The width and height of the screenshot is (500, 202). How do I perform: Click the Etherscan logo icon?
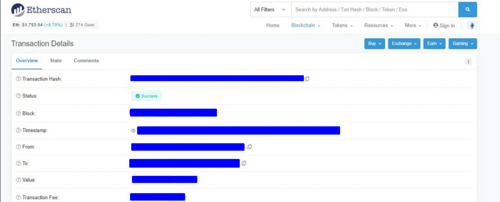click(17, 10)
